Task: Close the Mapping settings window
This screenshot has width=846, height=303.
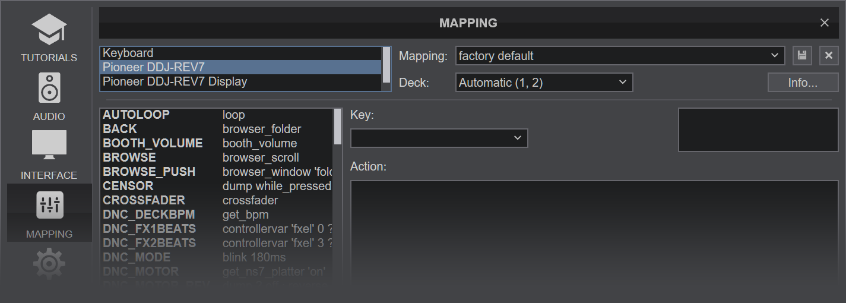Action: (x=824, y=23)
